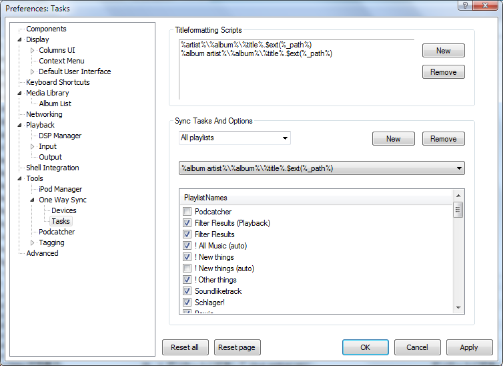The height and width of the screenshot is (366, 503).
Task: Select the first %artist% titleformatting script
Action: [245, 45]
